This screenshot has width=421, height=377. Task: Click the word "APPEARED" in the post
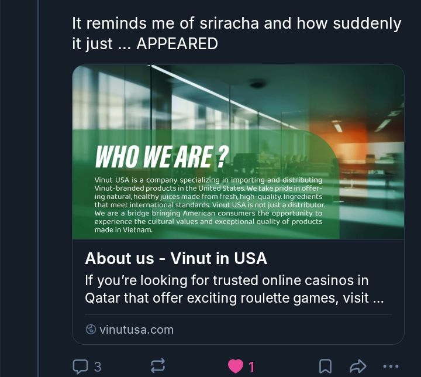(177, 44)
